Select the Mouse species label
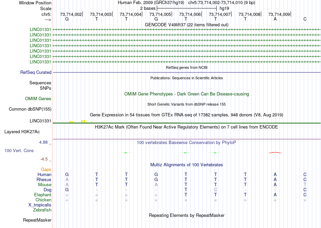 click(x=45, y=185)
